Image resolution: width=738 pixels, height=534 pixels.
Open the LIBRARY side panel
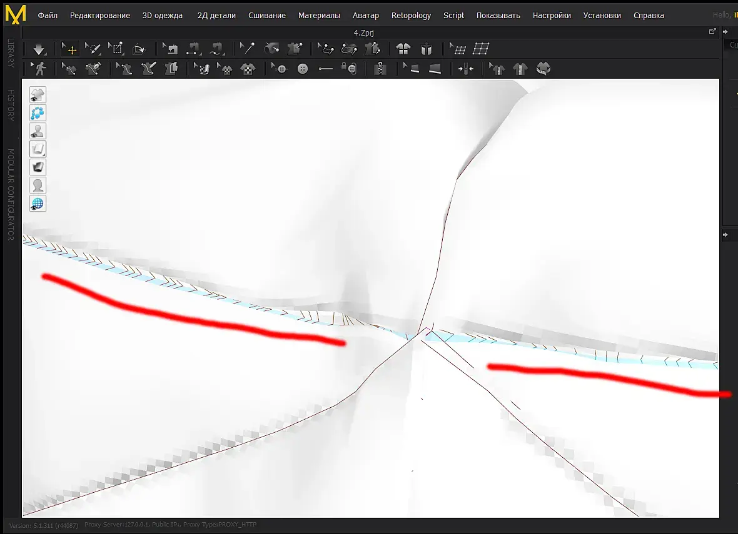(11, 52)
